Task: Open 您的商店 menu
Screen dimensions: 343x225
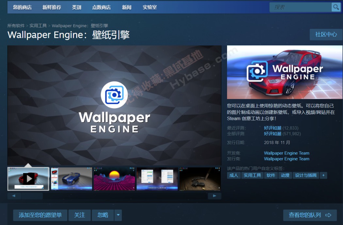Action: [22, 7]
